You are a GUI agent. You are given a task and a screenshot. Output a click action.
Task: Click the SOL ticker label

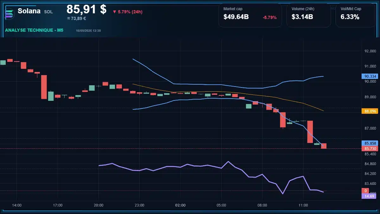[48, 12]
